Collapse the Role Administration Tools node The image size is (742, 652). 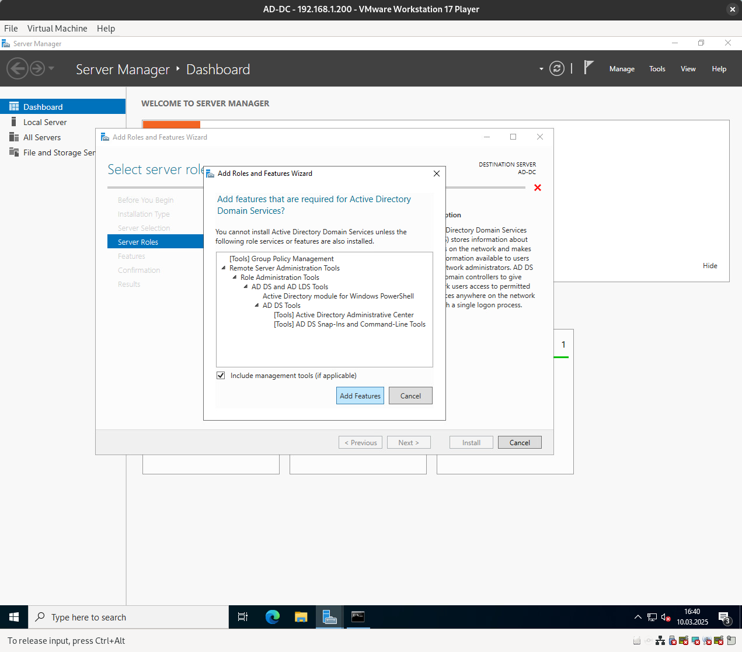coord(235,278)
